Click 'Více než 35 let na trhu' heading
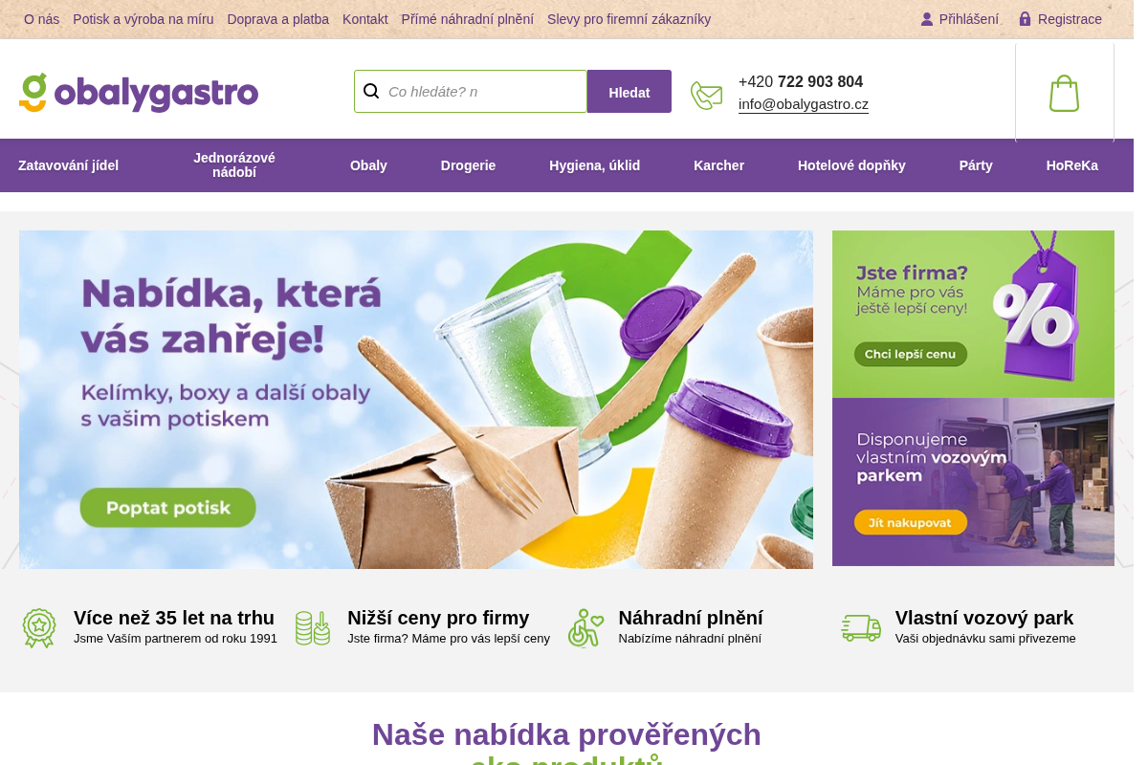Screen dimensions: 1148x765 [x=174, y=618]
